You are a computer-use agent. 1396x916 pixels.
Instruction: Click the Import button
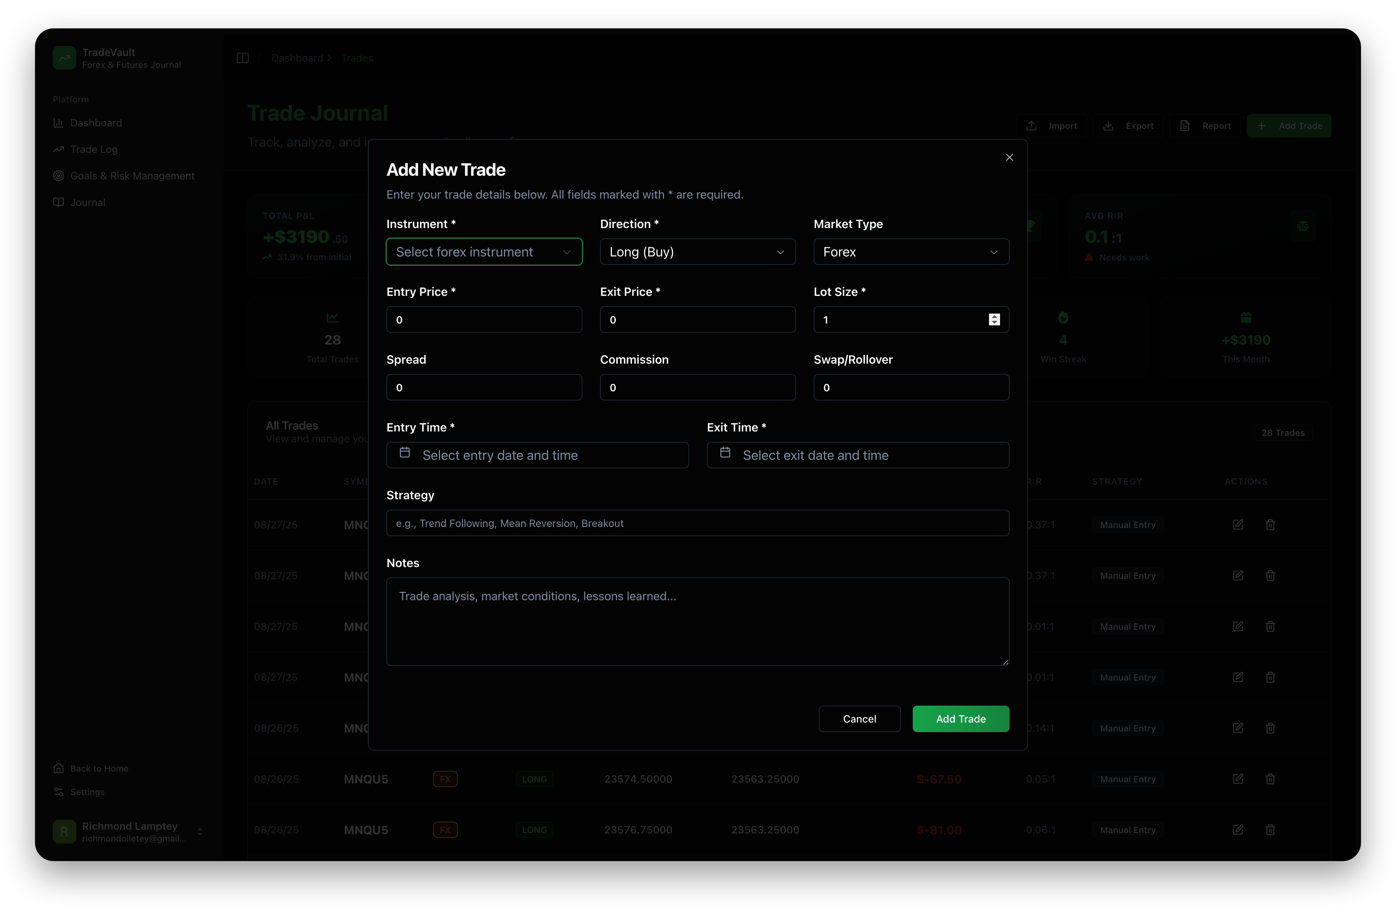(1051, 126)
